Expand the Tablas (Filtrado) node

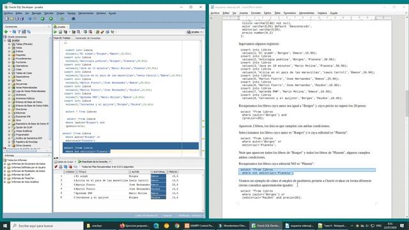coord(9,44)
